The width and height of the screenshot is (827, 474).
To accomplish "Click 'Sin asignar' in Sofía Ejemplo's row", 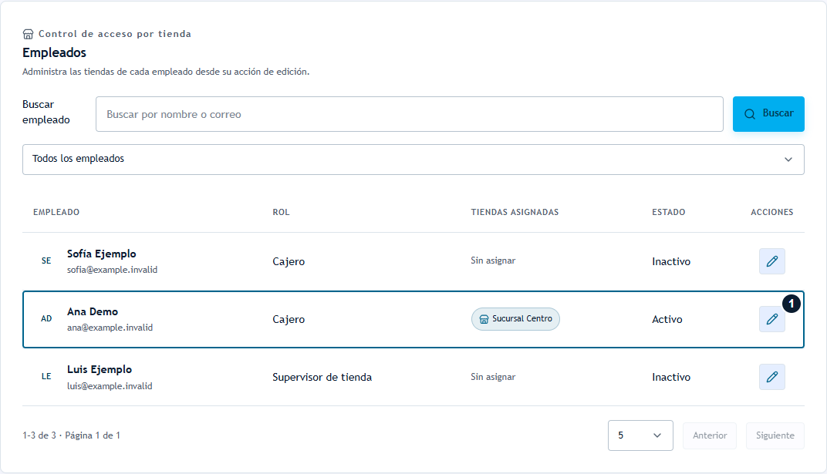I will click(x=493, y=261).
